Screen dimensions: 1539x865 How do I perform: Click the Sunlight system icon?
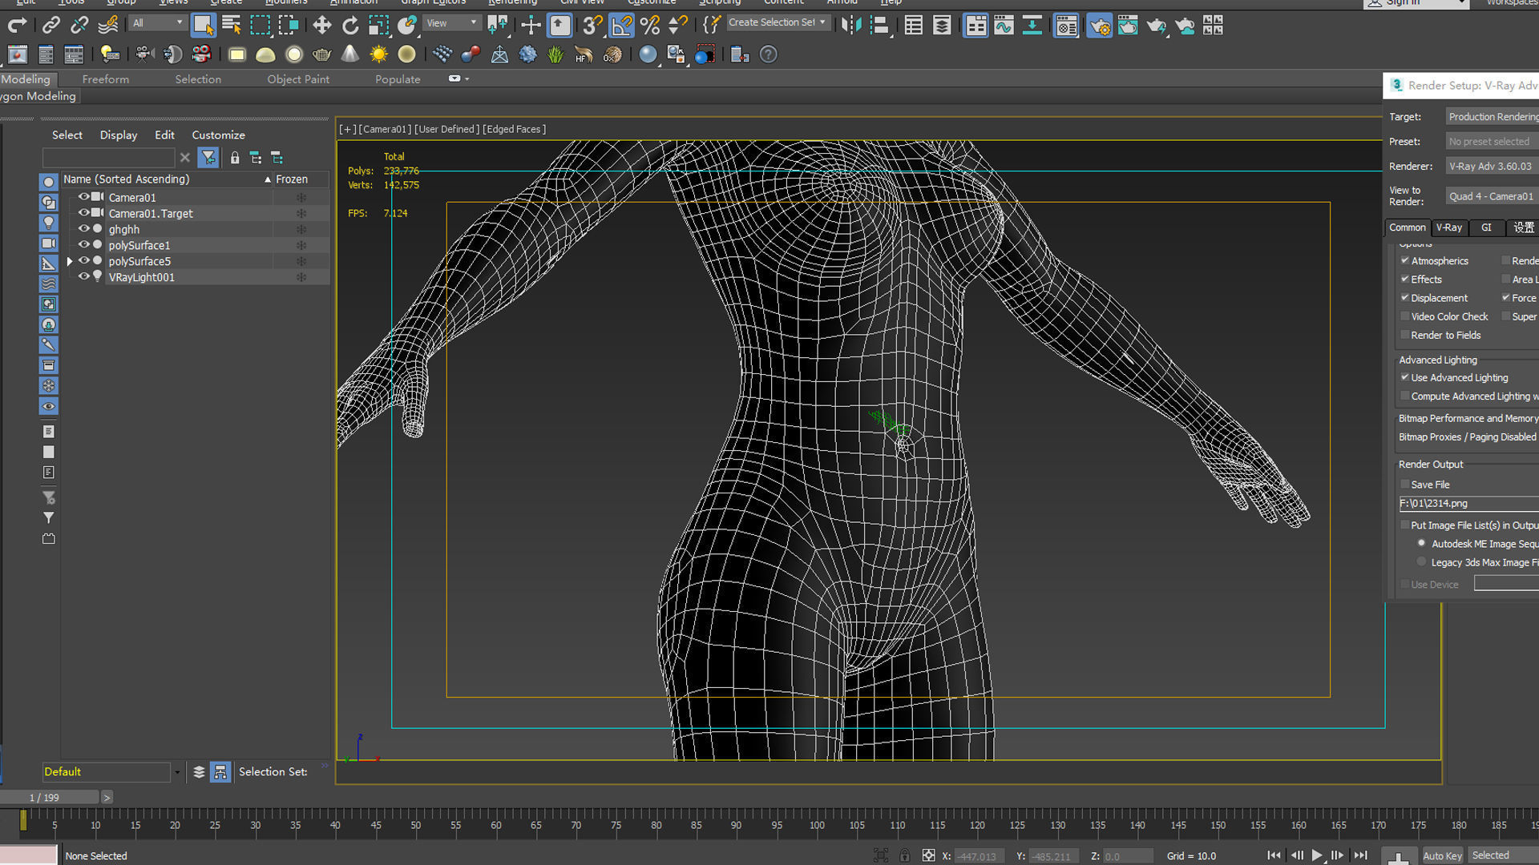378,54
